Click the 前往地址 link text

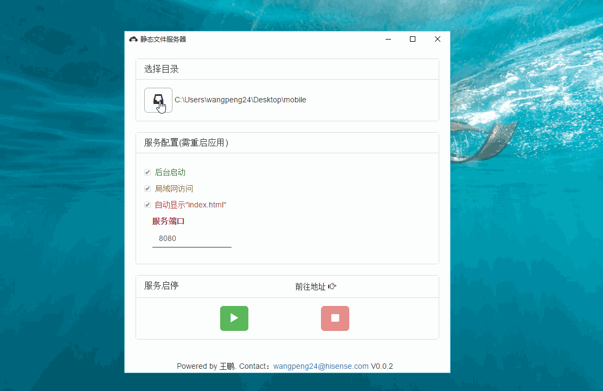pyautogui.click(x=310, y=286)
